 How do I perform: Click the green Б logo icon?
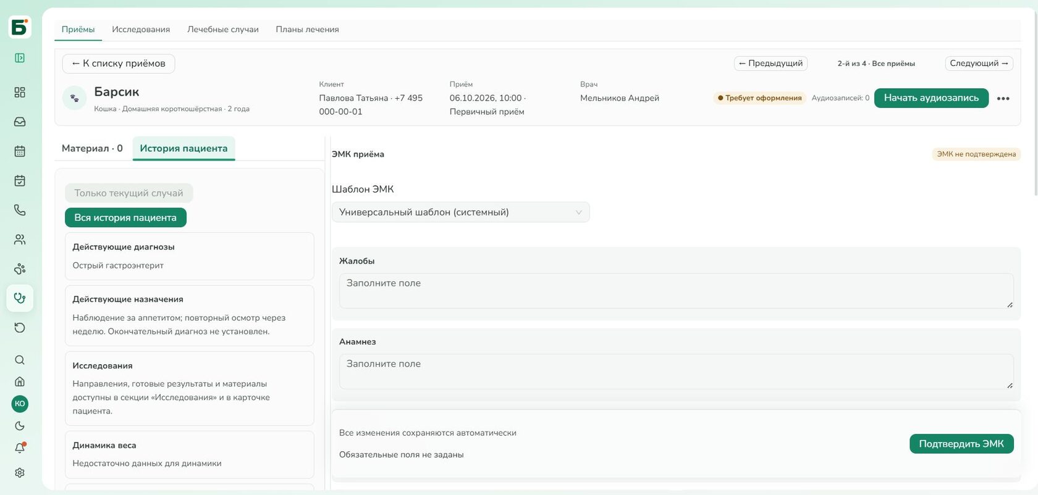20,28
